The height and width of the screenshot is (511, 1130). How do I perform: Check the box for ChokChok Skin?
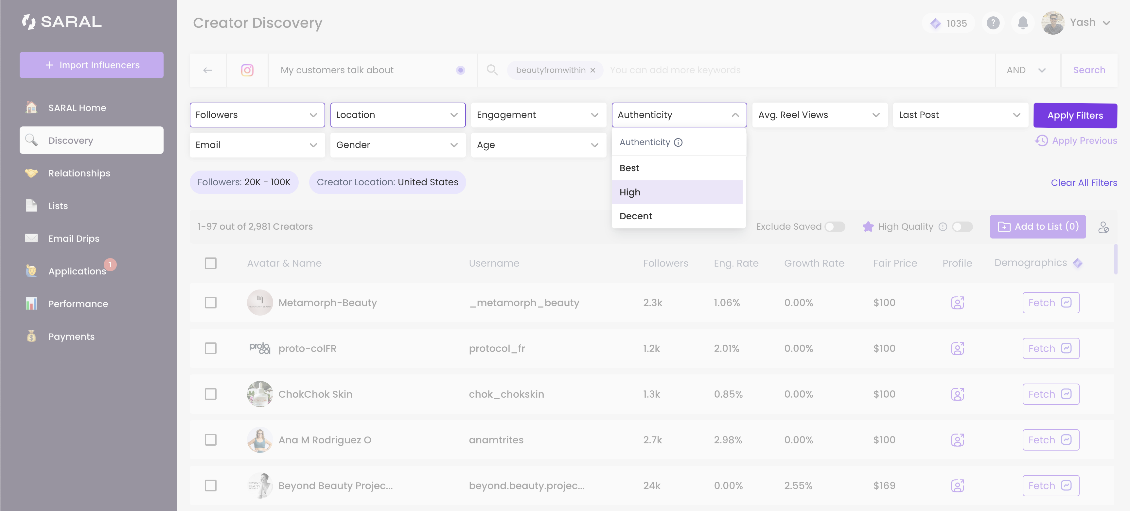[x=211, y=394]
